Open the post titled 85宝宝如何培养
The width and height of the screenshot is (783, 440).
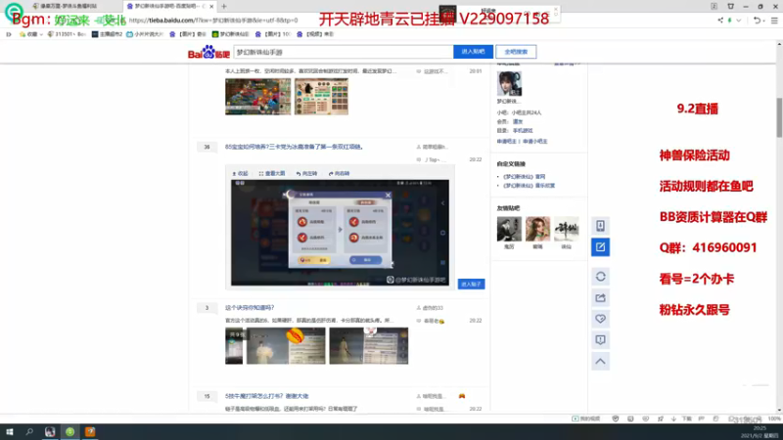(294, 148)
